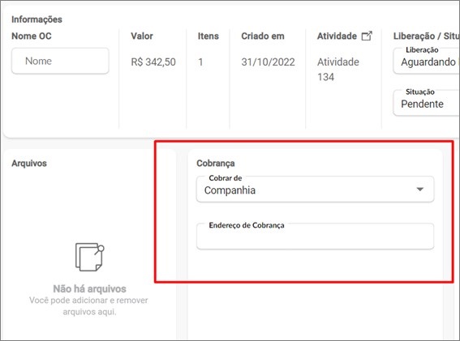Image resolution: width=460 pixels, height=341 pixels.
Task: Click the Arquivos panel heading
Action: (29, 163)
